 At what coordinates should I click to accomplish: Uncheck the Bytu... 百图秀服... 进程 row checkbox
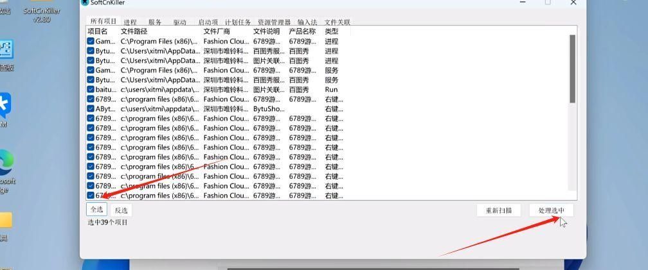pyautogui.click(x=91, y=51)
